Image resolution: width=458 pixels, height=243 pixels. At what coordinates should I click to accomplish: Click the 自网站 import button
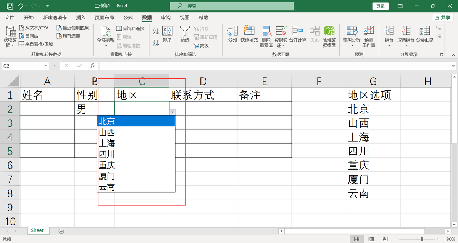tap(29, 36)
